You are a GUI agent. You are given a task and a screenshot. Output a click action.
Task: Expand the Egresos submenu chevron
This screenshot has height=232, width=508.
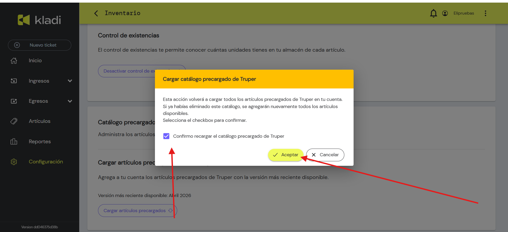point(70,101)
